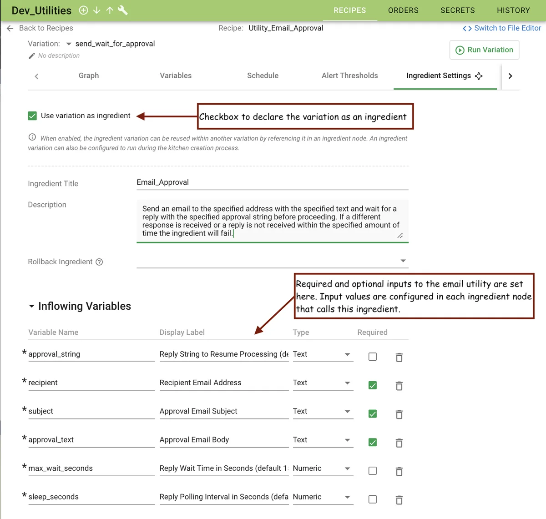Click trash icon for sleep_seconds variable
This screenshot has width=546, height=519.
pos(399,500)
